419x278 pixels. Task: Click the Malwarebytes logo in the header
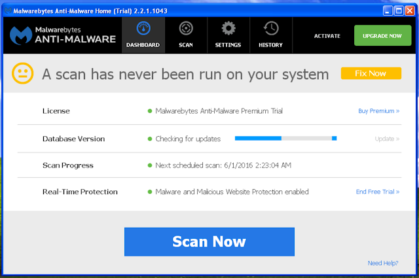pyautogui.click(x=21, y=35)
